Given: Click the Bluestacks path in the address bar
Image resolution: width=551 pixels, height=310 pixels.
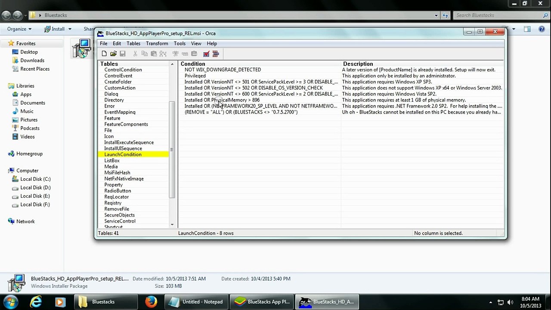Looking at the screenshot, I should [56, 15].
